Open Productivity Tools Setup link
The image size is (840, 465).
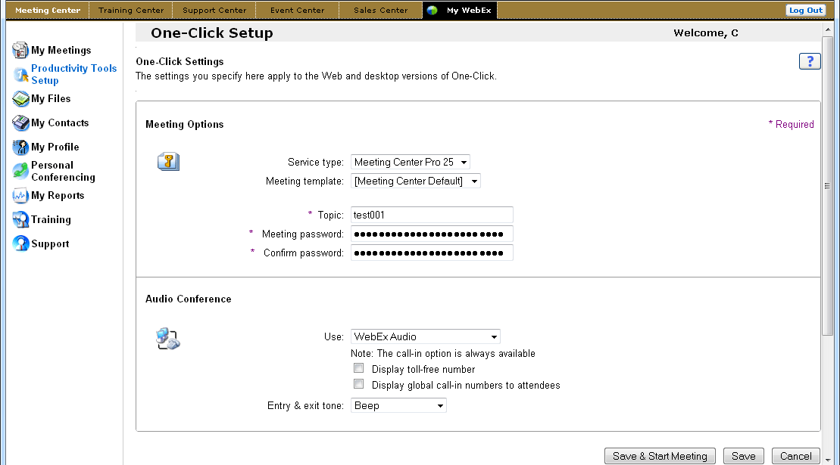tap(74, 74)
